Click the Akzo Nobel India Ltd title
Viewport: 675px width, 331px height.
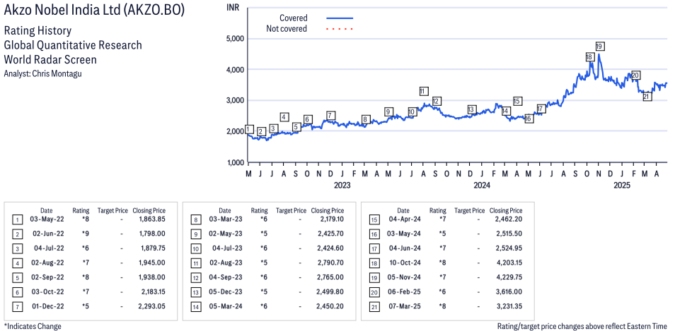94,11
